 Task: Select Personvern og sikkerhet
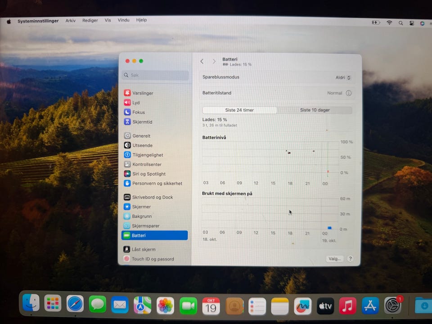coord(153,183)
